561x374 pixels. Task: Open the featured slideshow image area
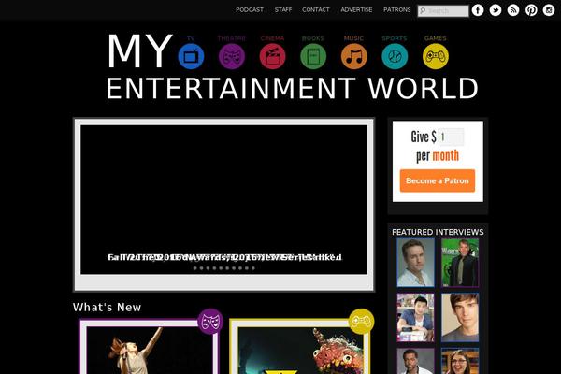(x=224, y=199)
